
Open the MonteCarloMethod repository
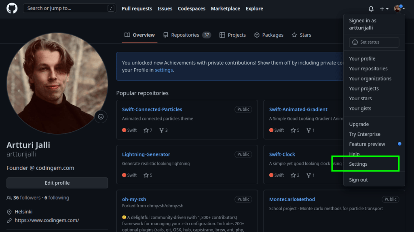[x=292, y=199]
